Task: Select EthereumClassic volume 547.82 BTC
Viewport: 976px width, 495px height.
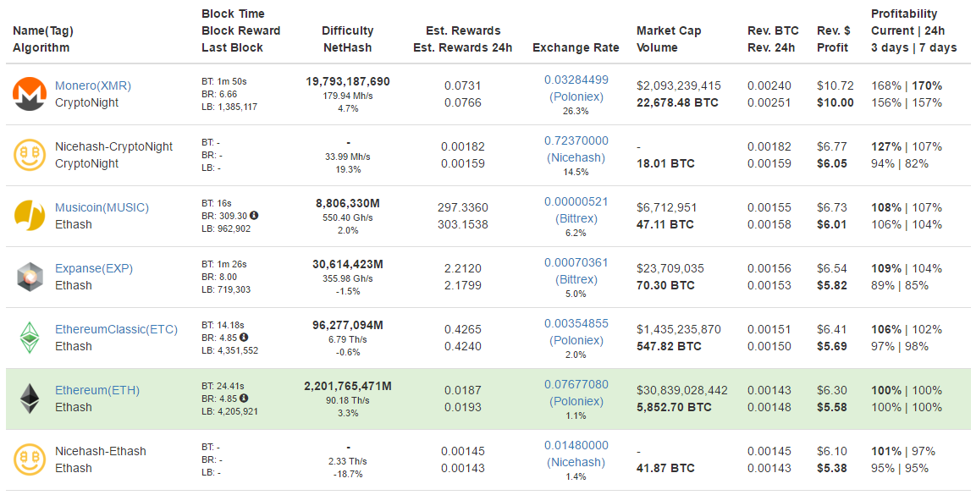Action: pyautogui.click(x=669, y=346)
